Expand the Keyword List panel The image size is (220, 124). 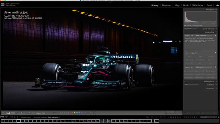coord(216,81)
